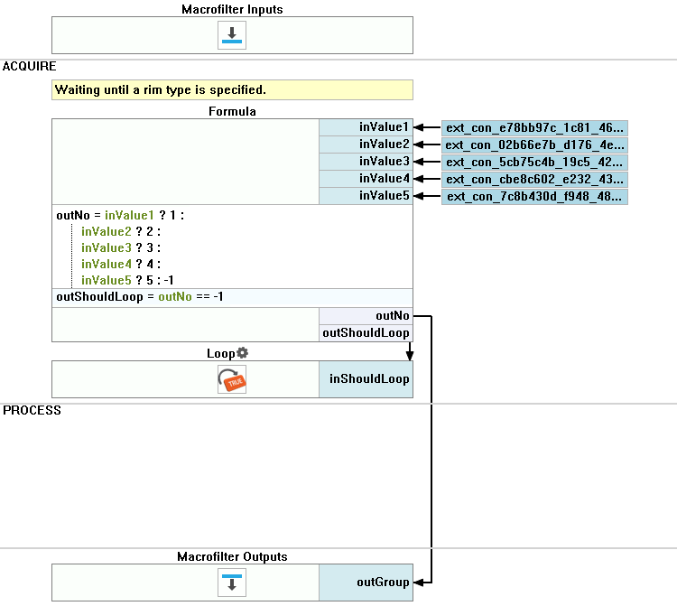Click the Macrofilter Inputs down-arrow icon
Viewport: 677px width, 606px height.
click(232, 36)
